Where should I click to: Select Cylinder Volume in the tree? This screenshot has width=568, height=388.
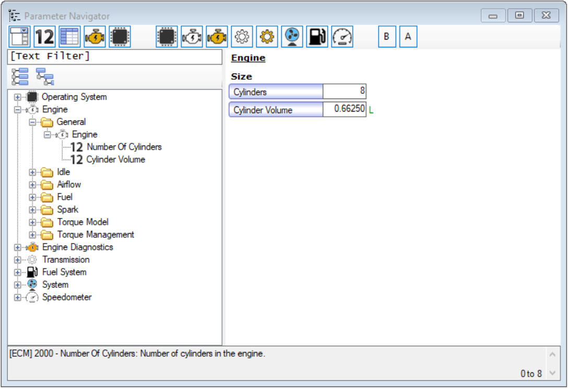click(x=115, y=160)
